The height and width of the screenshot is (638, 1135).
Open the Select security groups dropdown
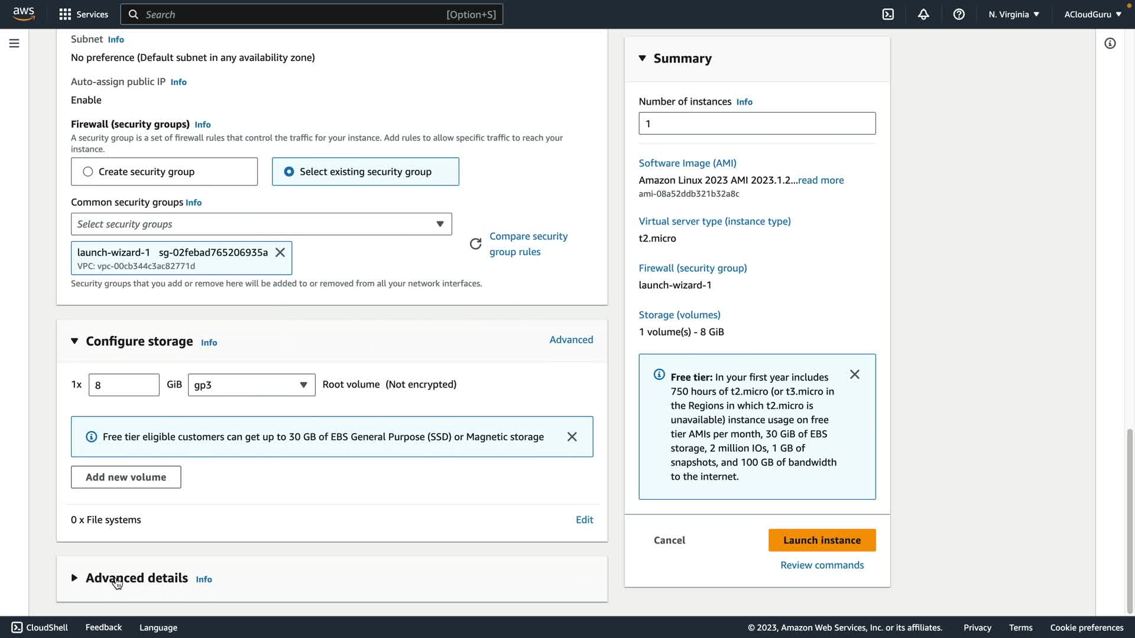click(261, 224)
